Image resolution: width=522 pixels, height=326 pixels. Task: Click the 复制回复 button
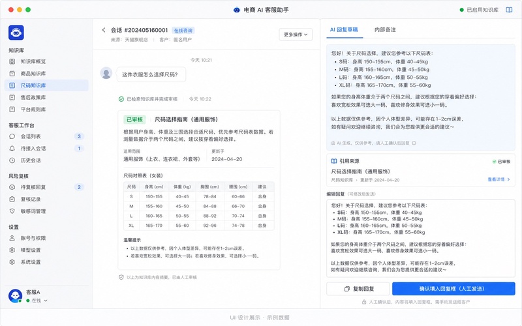[x=358, y=289]
